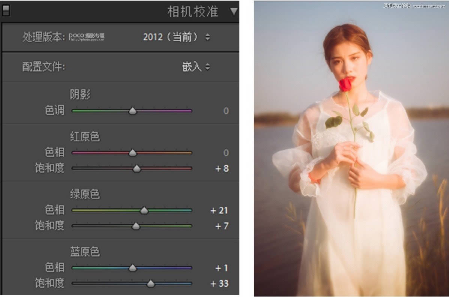
Task: Click the 阴影 色调 slider handle
Action: pos(133,111)
